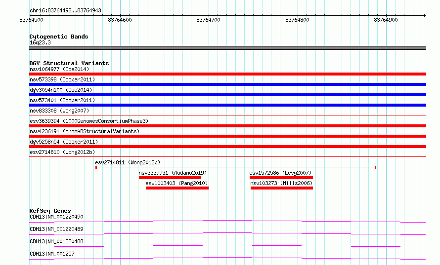Click the red bar for dgv5258n54
Screen dimensions: 440x265
point(227,147)
